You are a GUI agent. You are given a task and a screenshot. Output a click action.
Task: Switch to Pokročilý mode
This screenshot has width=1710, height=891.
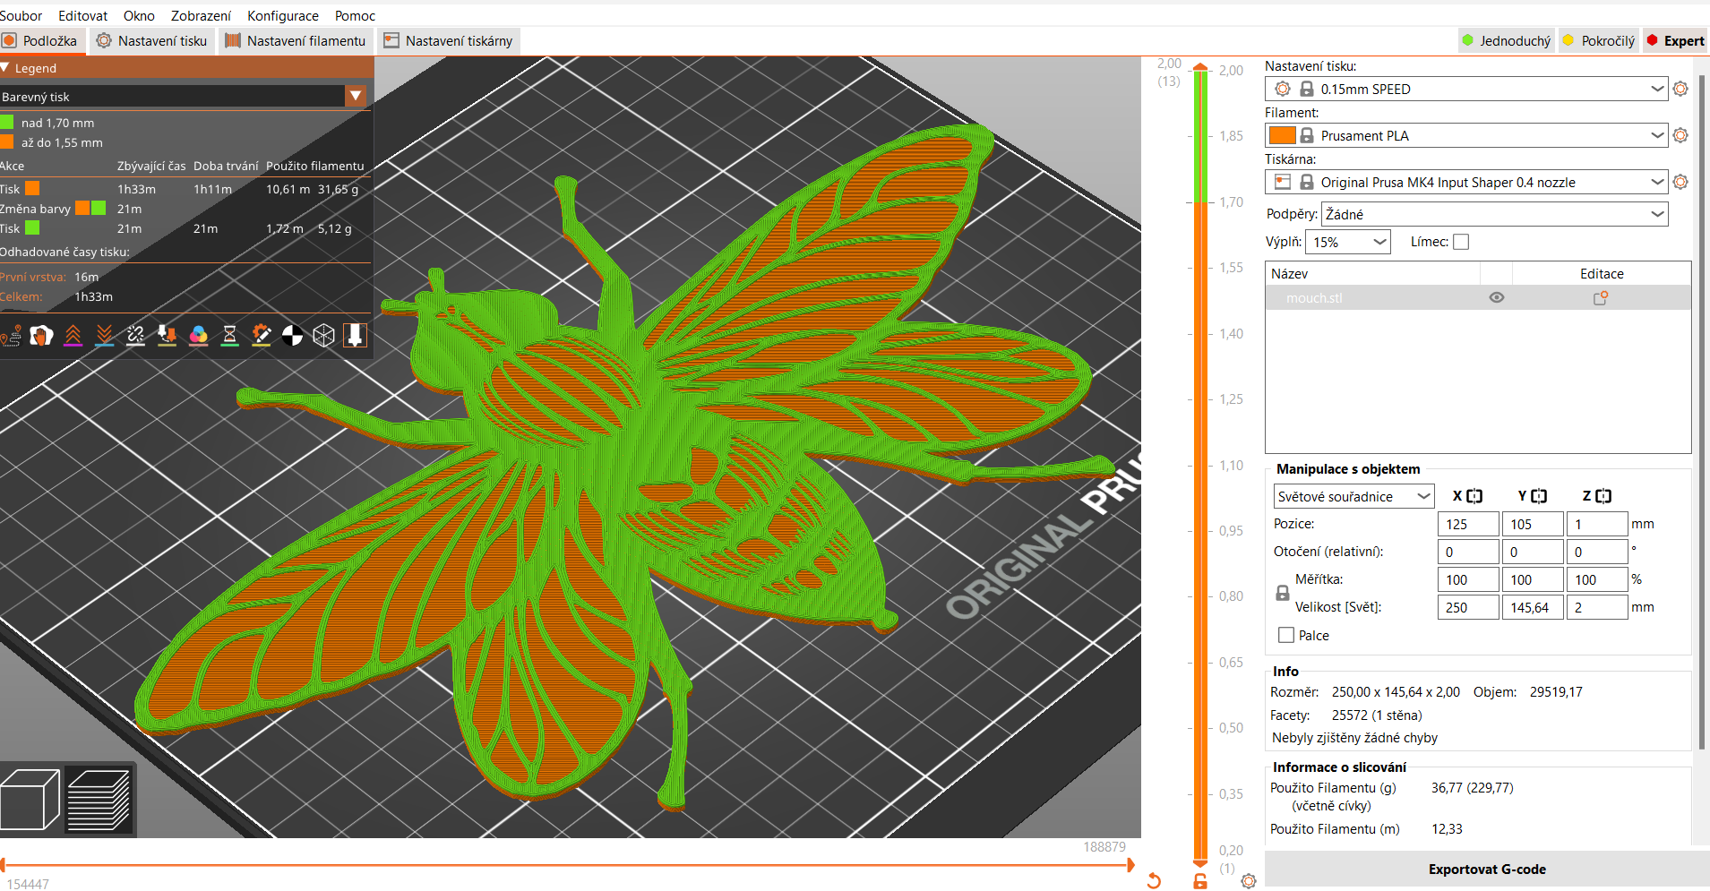point(1598,40)
